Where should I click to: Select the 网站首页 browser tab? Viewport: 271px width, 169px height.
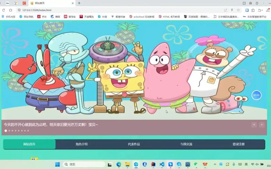[x=52, y=3]
